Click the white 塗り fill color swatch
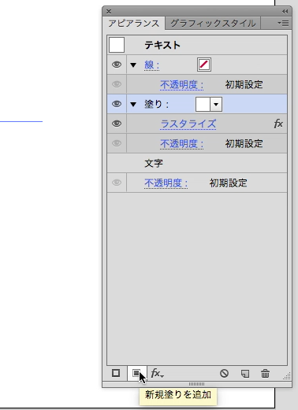The width and height of the screenshot is (298, 410). (203, 104)
